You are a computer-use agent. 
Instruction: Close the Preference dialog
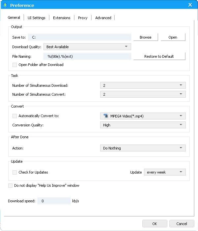point(190,5)
